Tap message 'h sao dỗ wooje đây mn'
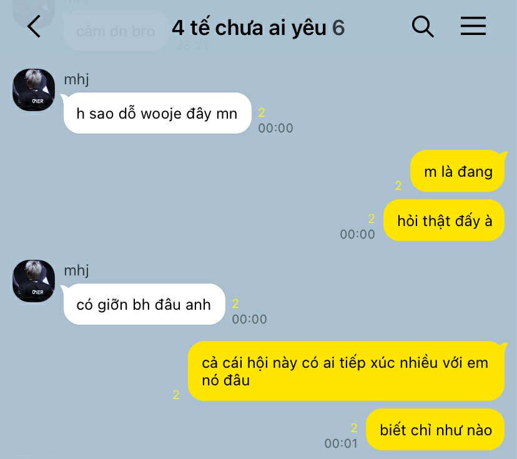Viewport: 517px width, 459px height. pos(157,113)
